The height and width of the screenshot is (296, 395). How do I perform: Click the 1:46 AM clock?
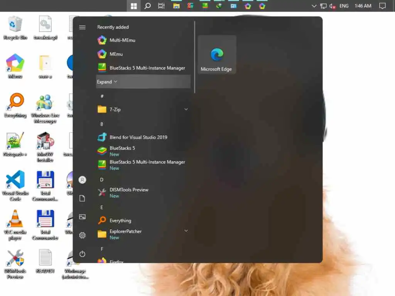point(363,6)
